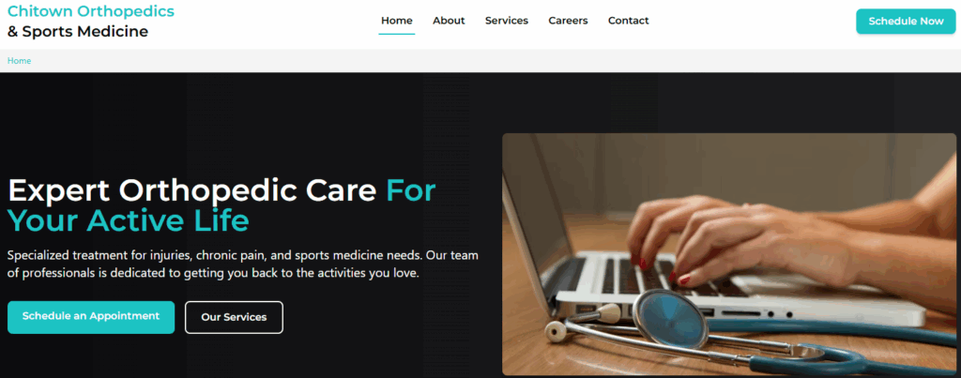Image resolution: width=961 pixels, height=378 pixels.
Task: Click the Home breadcrumb link
Action: [19, 61]
